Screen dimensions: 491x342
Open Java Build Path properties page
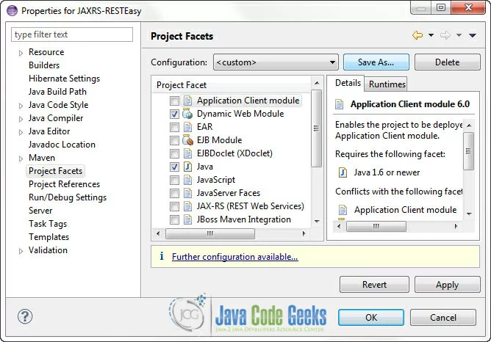[x=57, y=92]
